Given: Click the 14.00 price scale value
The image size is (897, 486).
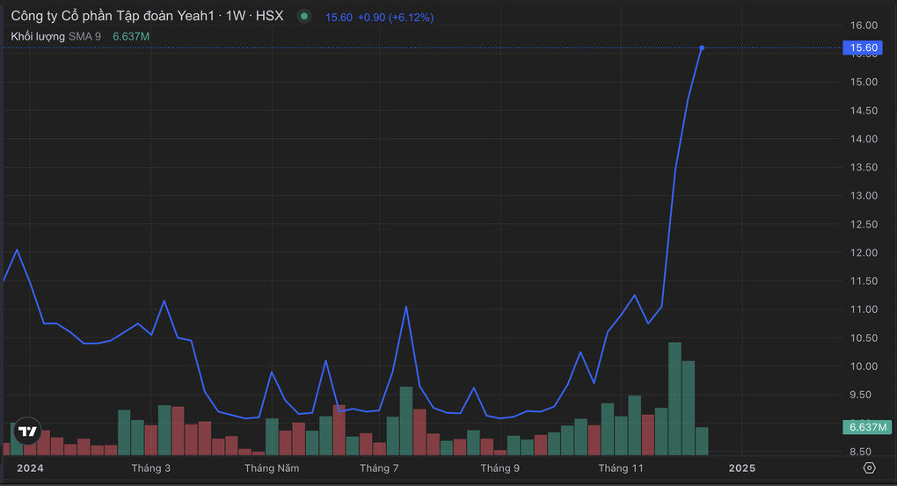Looking at the screenshot, I should [864, 139].
